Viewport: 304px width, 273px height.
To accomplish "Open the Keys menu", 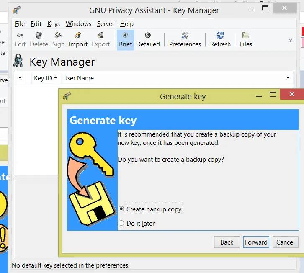I will tap(54, 24).
